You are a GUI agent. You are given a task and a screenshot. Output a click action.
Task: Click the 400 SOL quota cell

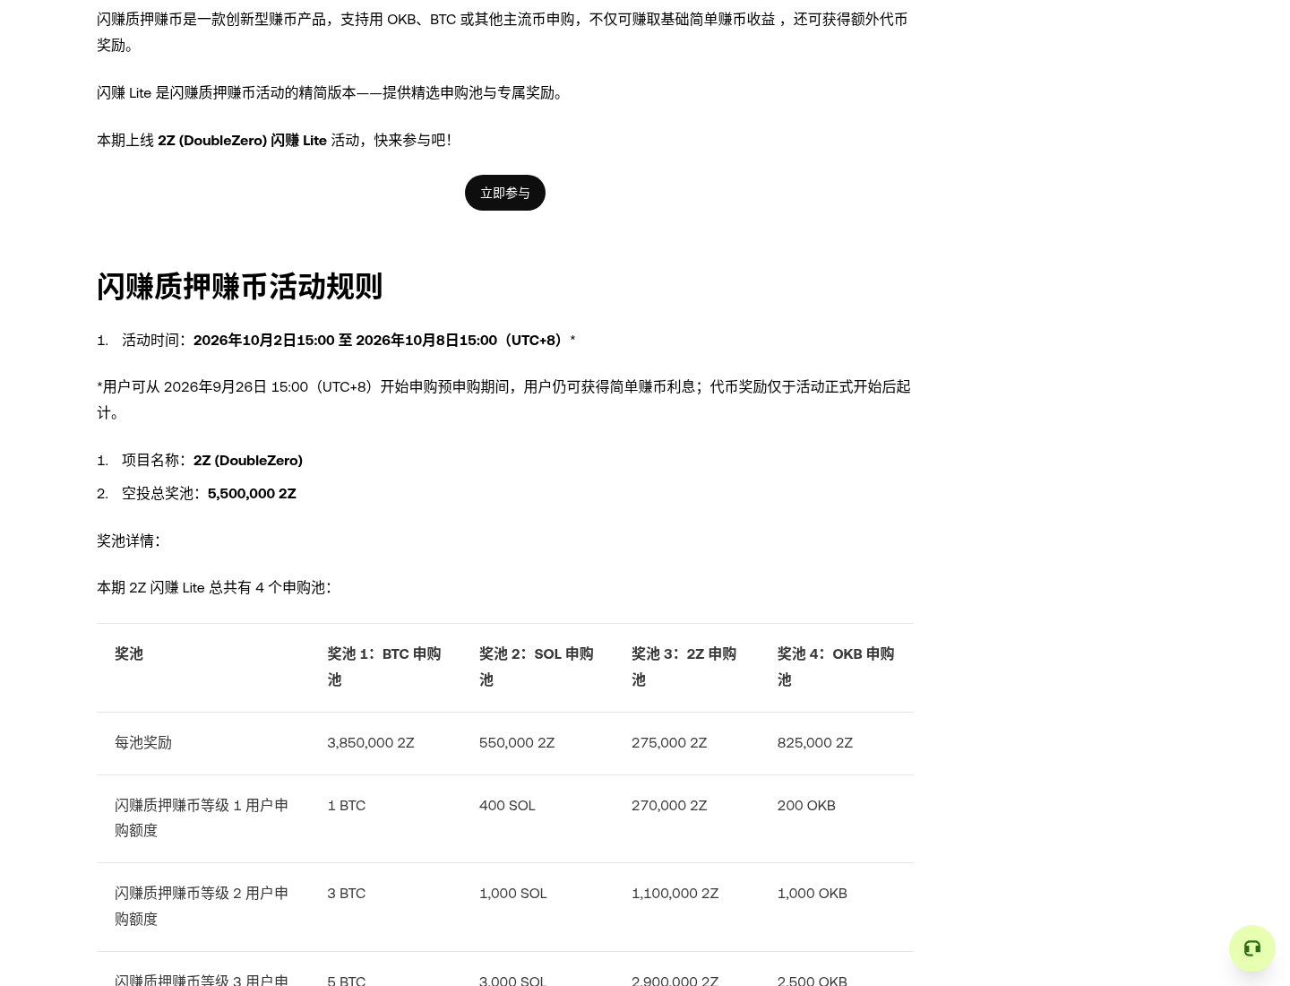pyautogui.click(x=507, y=805)
